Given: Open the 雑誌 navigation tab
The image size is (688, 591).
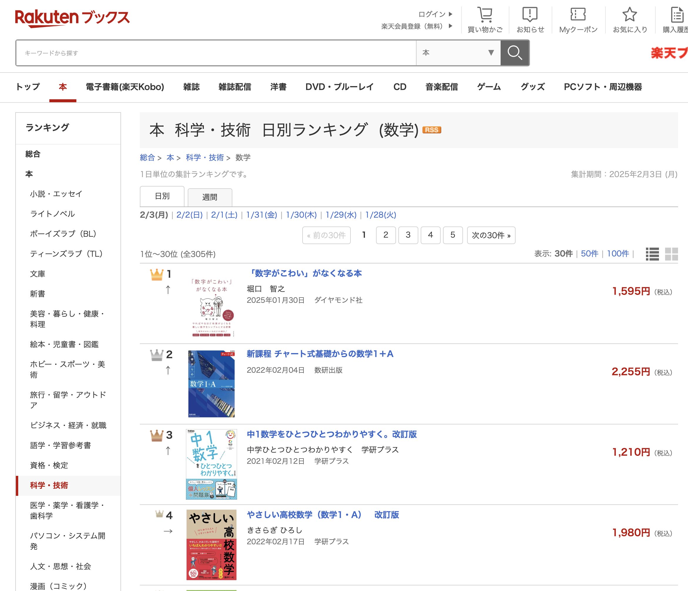Looking at the screenshot, I should point(192,87).
